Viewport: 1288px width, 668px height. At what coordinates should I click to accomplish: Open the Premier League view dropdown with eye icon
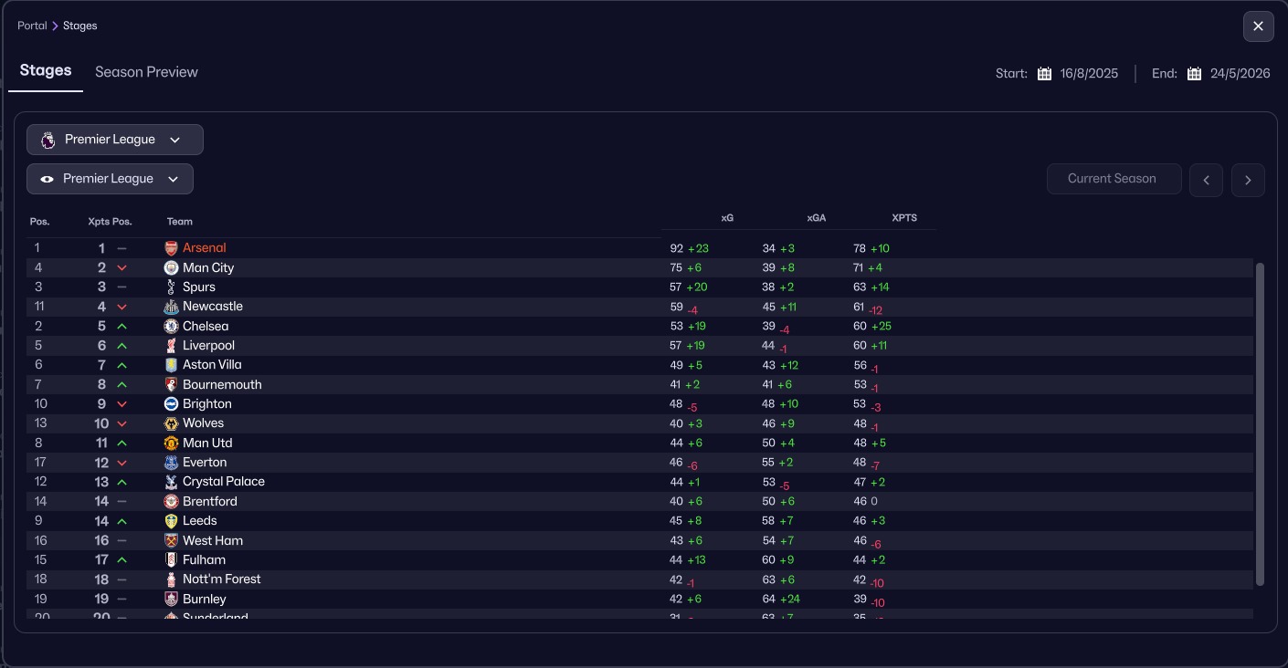point(110,179)
